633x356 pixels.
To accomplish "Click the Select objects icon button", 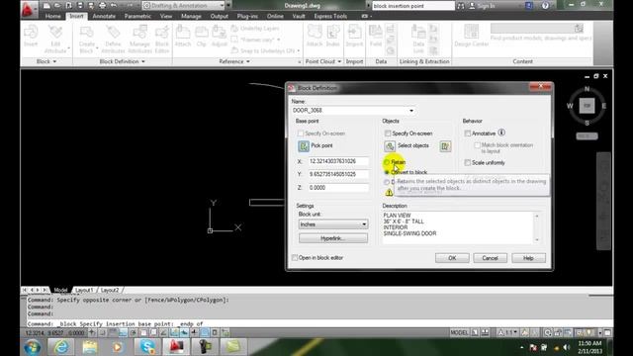I will point(390,145).
